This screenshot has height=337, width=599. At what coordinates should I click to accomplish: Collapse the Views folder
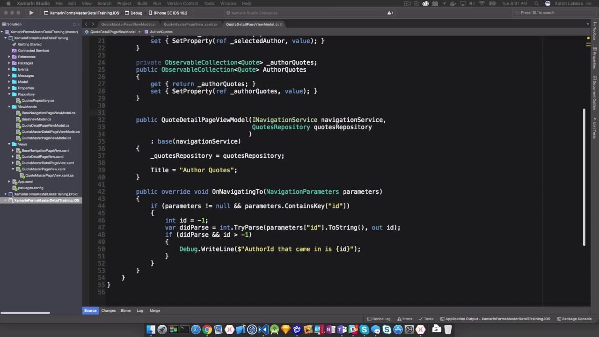point(9,144)
